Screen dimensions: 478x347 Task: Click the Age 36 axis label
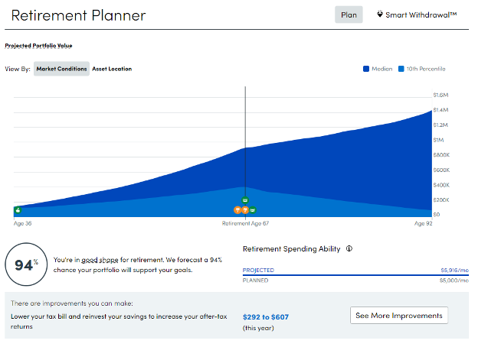(x=22, y=223)
